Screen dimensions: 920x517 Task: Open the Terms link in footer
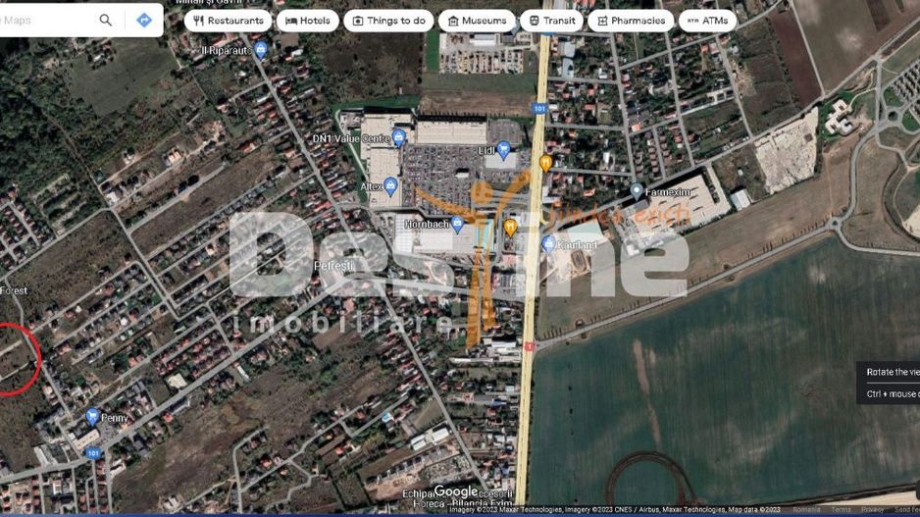coord(841,510)
